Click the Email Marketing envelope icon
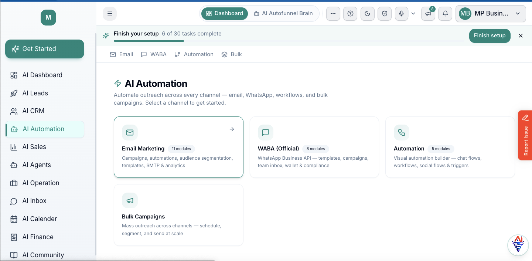Screen dimensions: 532x261 130,132
